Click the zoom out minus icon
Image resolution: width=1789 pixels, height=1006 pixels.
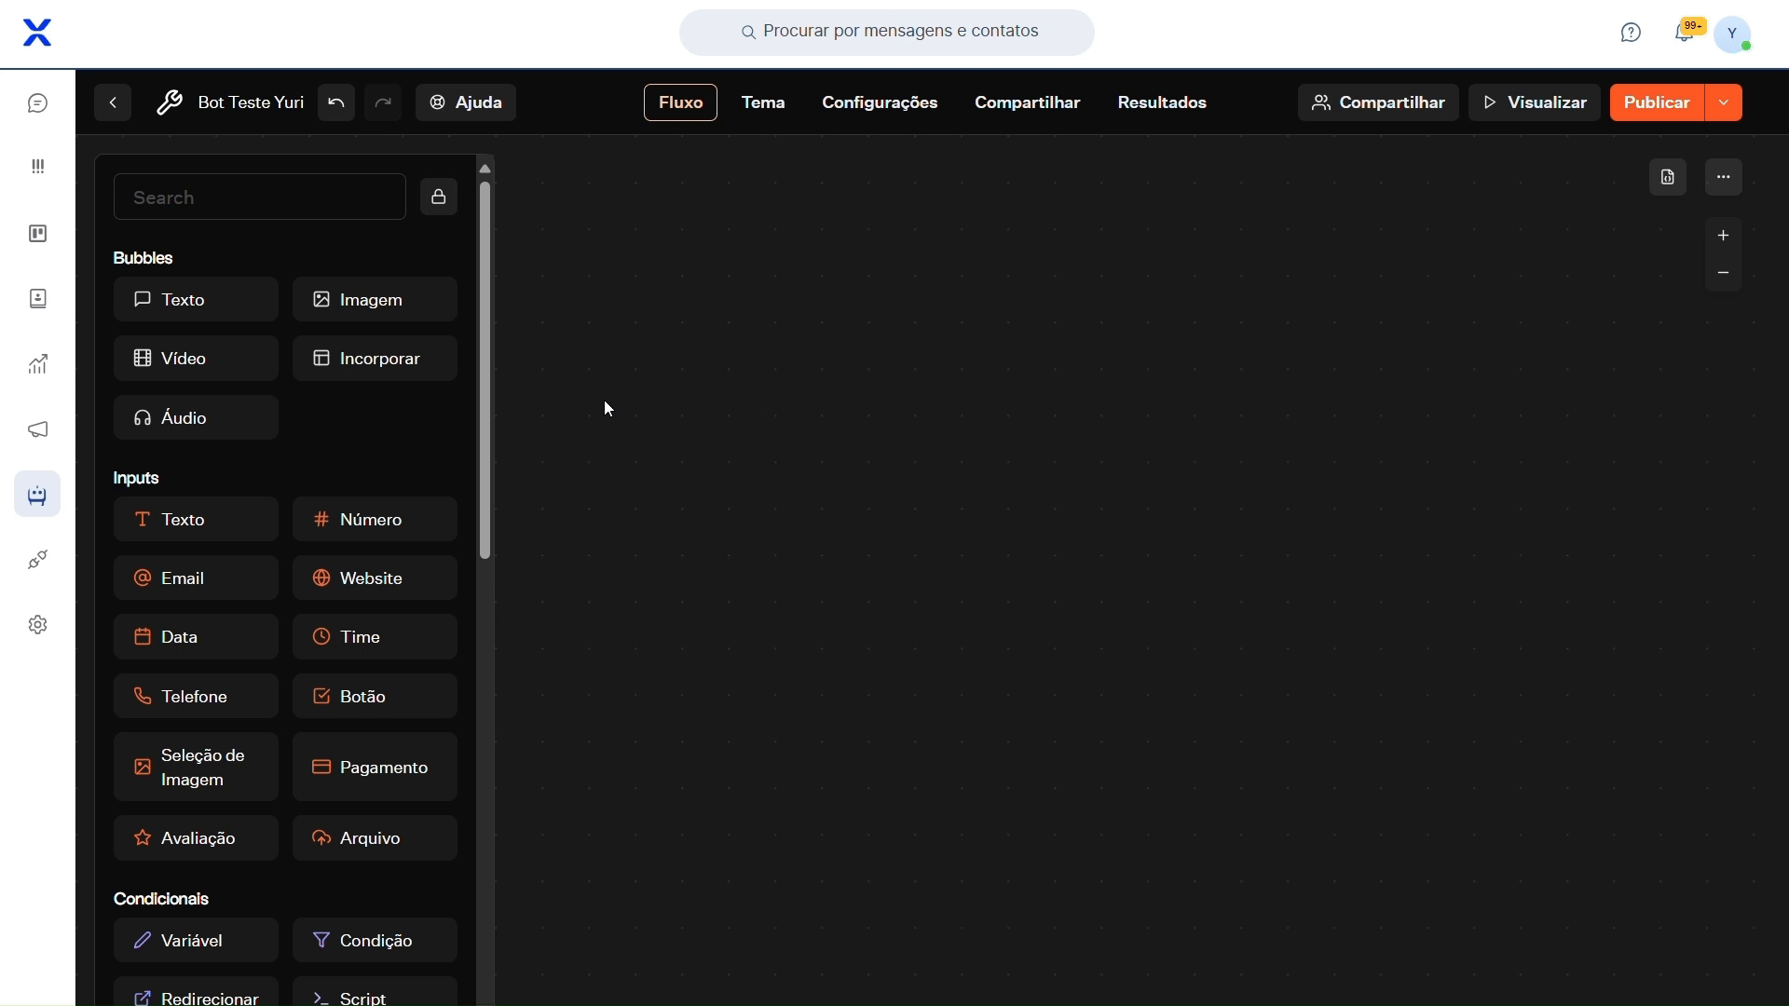tap(1724, 273)
